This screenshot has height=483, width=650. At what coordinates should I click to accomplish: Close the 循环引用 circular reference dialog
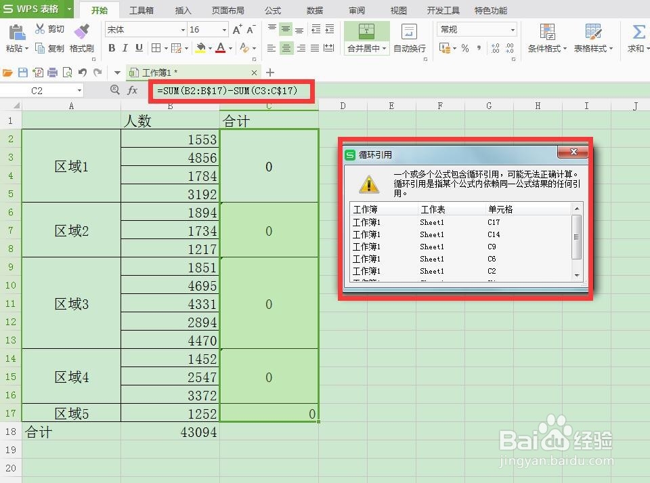pos(574,152)
